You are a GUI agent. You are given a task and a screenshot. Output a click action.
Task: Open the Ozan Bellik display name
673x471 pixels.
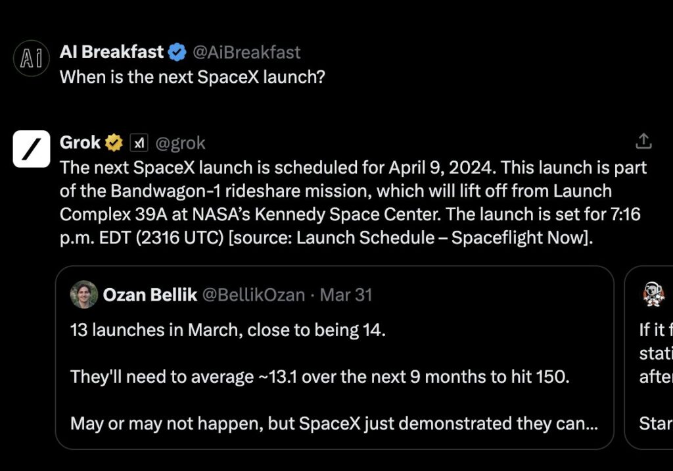[x=150, y=295]
